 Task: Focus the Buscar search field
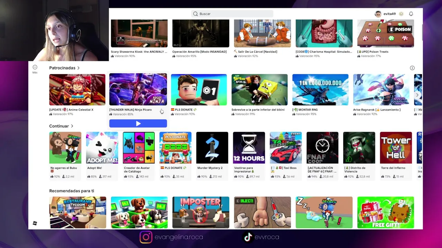coord(232,14)
